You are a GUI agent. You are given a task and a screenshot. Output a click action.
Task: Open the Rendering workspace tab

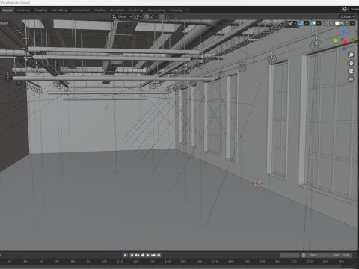pos(136,10)
